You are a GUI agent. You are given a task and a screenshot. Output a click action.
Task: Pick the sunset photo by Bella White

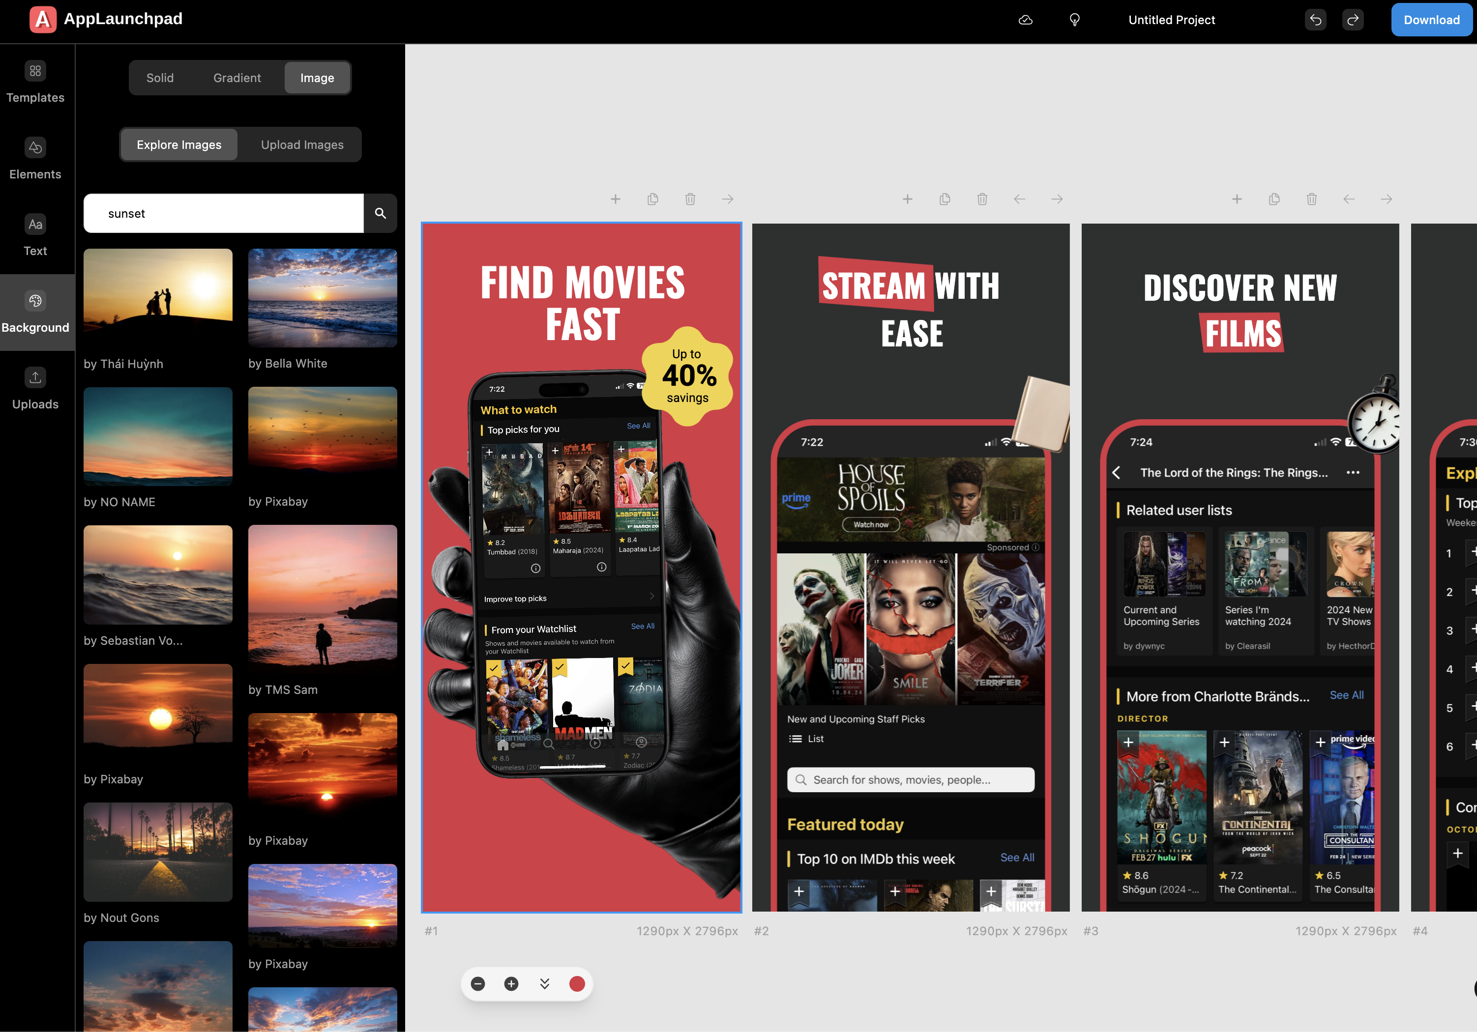tap(322, 298)
